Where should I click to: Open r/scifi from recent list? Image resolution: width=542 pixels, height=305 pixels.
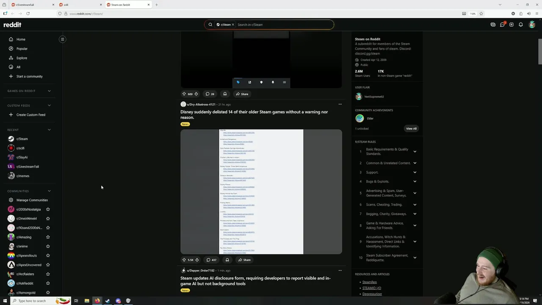pos(20,148)
